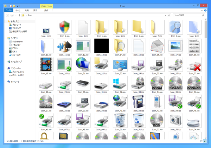211x148 pixels.
Task: Go forward with the forward arrow
Action: pyautogui.click(x=12, y=15)
